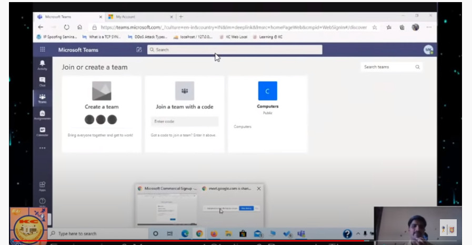
Task: Open the Chat section in sidebar
Action: pos(42,81)
